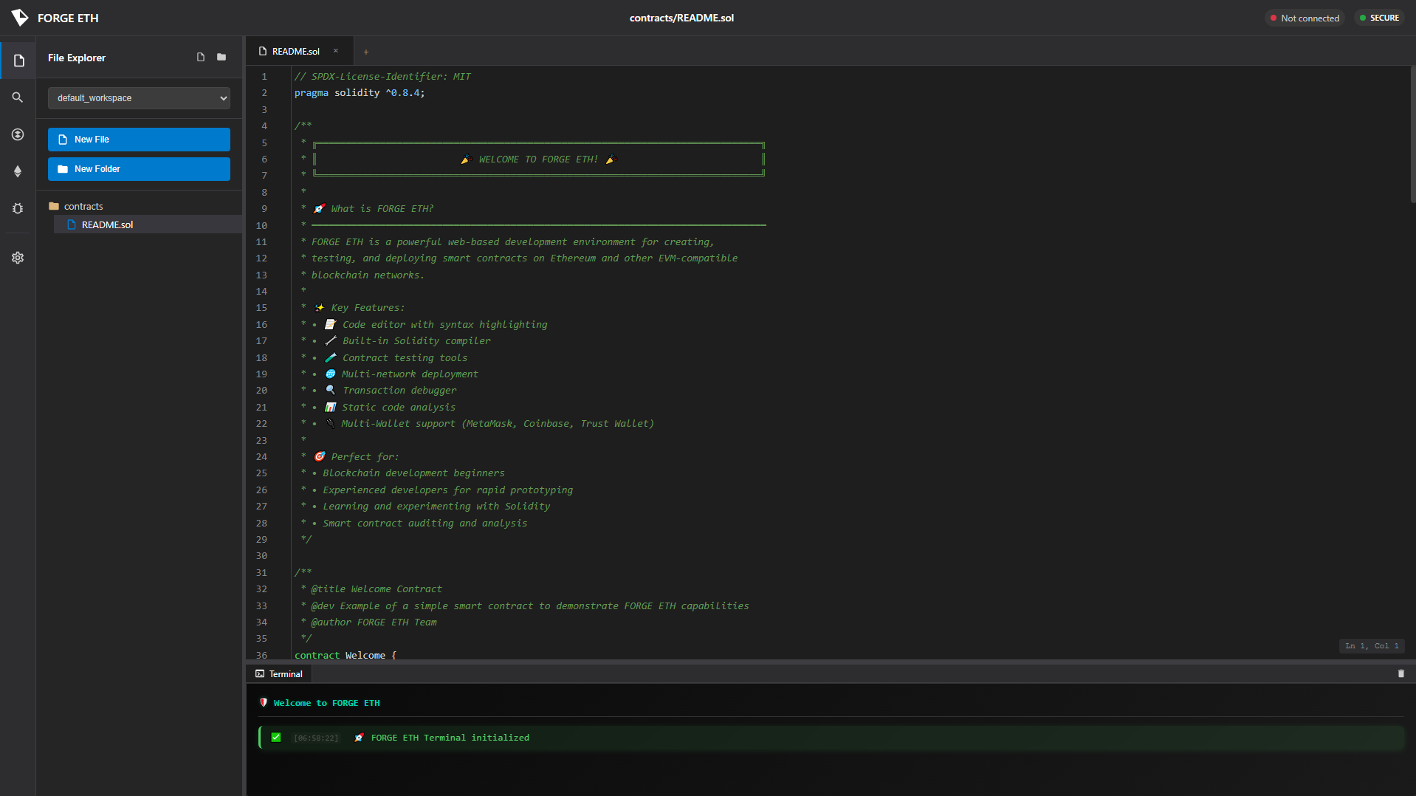This screenshot has height=796, width=1416.
Task: Open the Solidity compiler sidebar icon
Action: (18, 134)
